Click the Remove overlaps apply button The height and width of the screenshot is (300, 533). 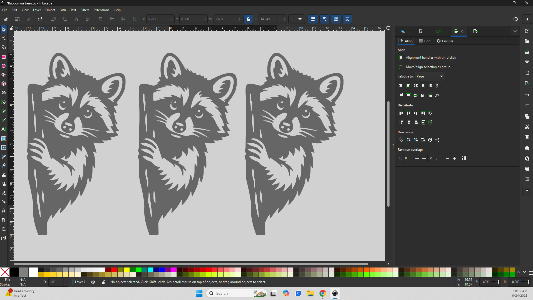tap(464, 158)
